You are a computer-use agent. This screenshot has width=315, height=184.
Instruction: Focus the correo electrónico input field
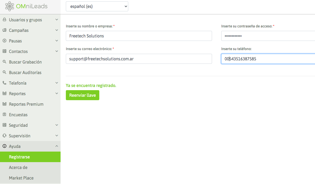139,59
